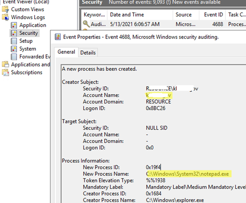This screenshot has height=203, width=246.
Task: Select the General tab
Action: [x=66, y=52]
